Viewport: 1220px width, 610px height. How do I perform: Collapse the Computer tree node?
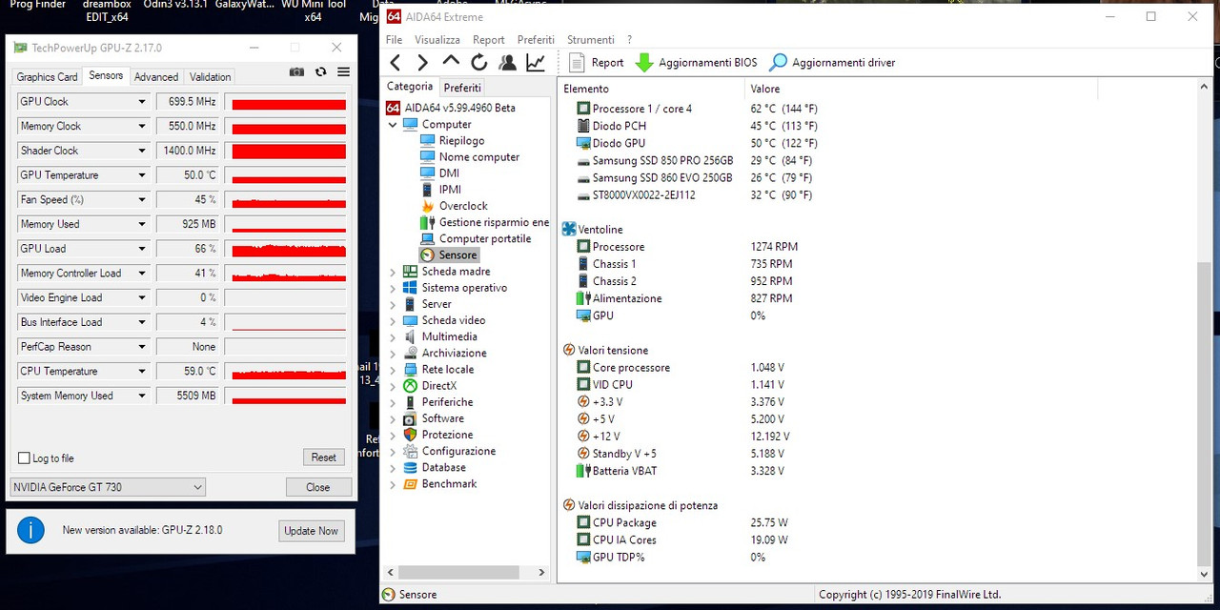392,125
